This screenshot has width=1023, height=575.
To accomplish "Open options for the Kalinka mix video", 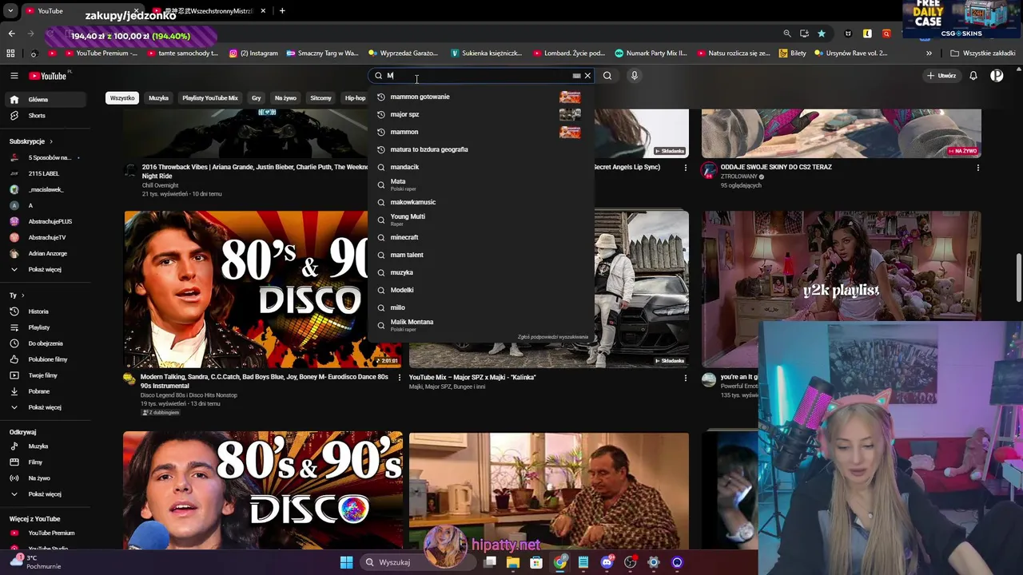I will click(685, 378).
